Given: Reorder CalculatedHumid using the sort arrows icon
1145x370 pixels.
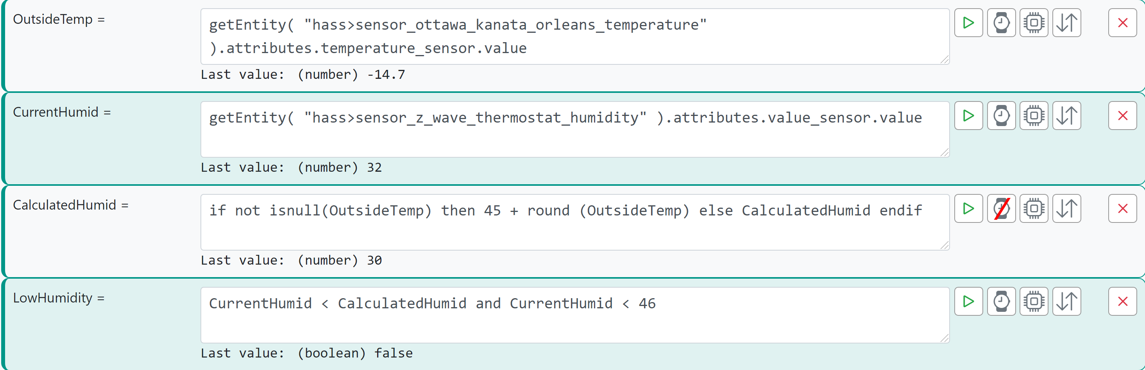Looking at the screenshot, I should 1067,208.
